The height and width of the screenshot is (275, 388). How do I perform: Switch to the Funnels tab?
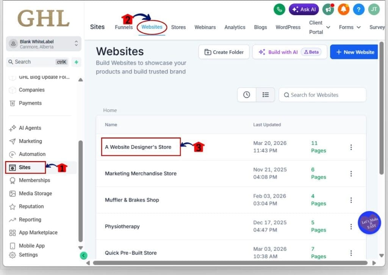[x=124, y=27]
